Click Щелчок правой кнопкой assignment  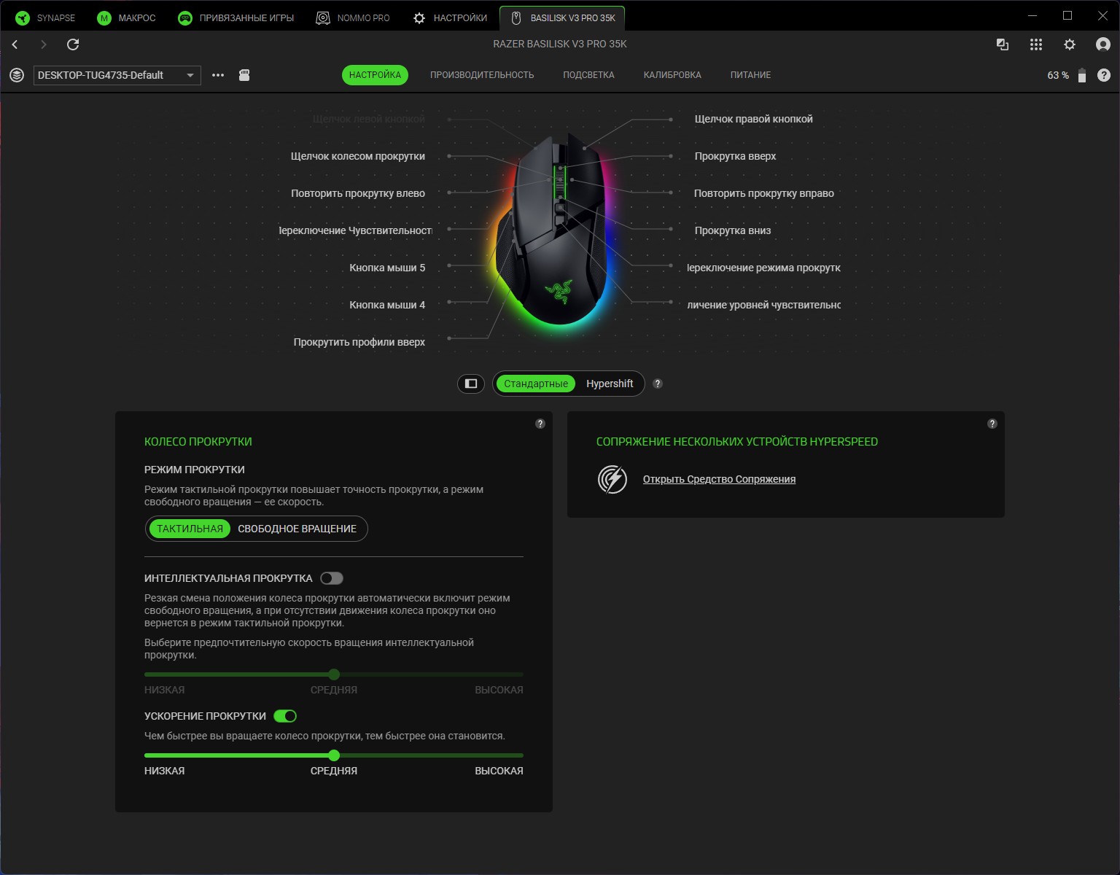click(753, 119)
